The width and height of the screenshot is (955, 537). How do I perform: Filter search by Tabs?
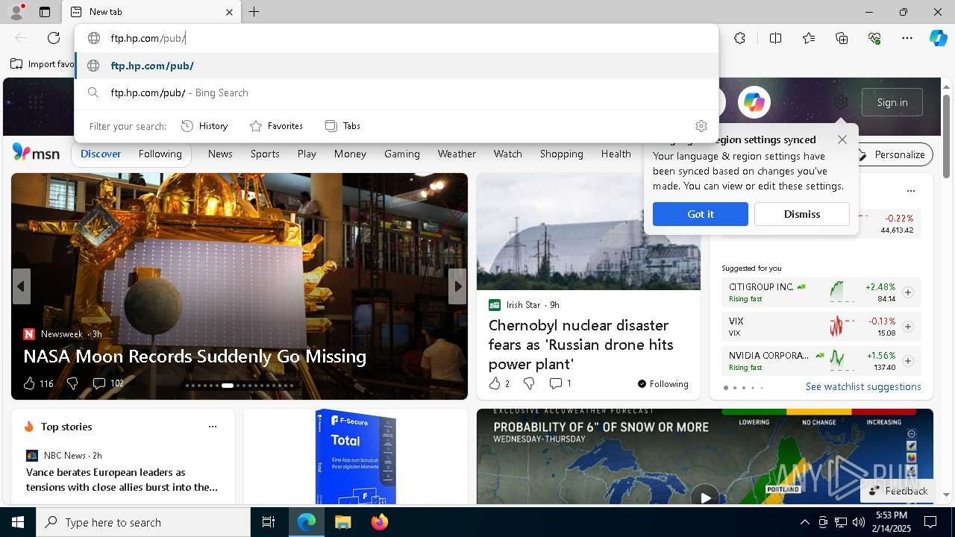[343, 126]
